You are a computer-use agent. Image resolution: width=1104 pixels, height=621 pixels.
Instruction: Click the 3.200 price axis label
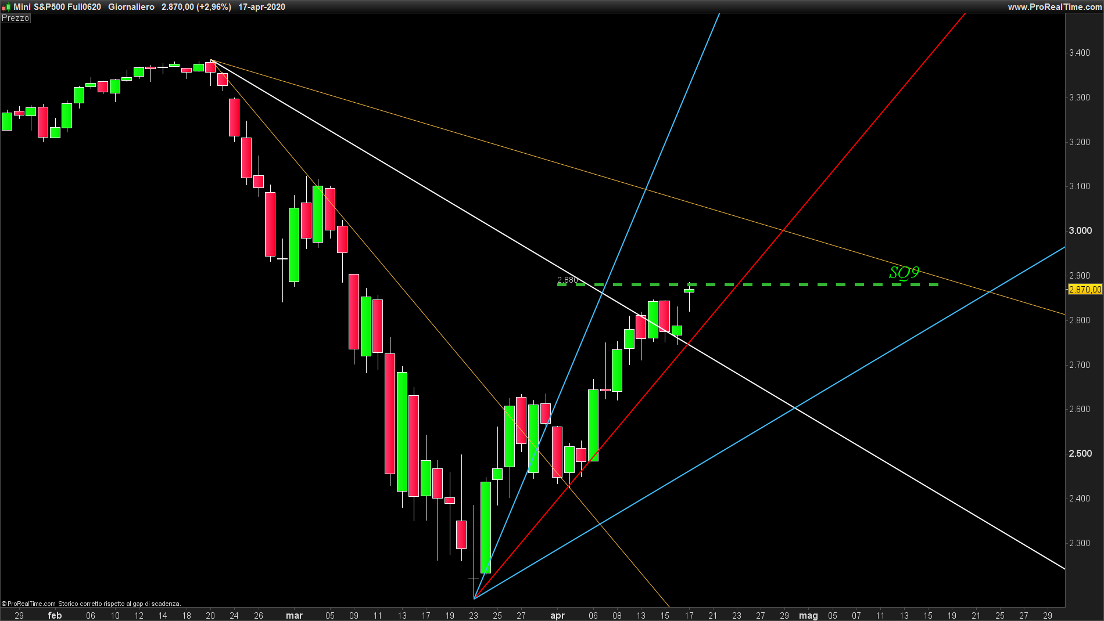pos(1080,142)
